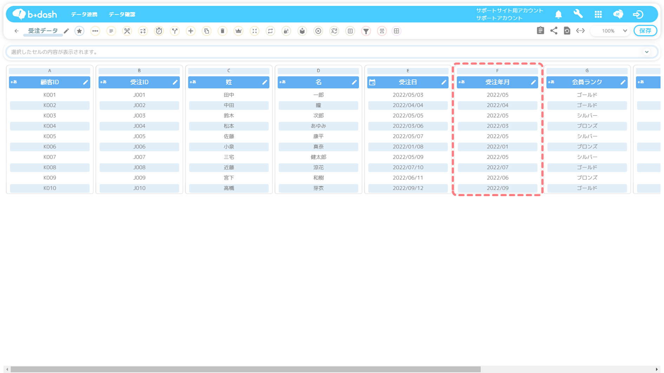Viewport: 664px width, 373px height.
Task: Select cell あゆみ
Action: (x=318, y=126)
